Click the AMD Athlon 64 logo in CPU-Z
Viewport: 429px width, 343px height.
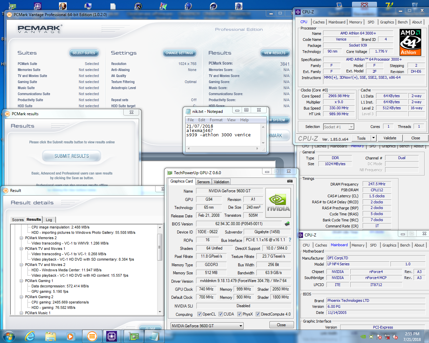(x=410, y=42)
